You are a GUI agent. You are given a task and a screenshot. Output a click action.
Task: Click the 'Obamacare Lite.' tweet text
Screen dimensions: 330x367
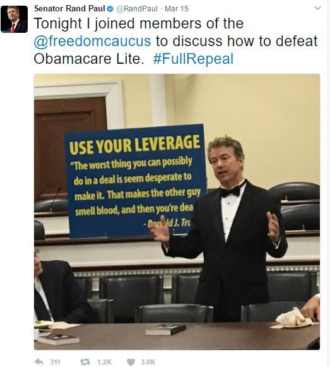click(x=89, y=59)
